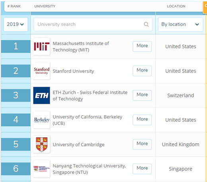The width and height of the screenshot is (207, 182).
Task: Click the # RANK column header
Action: pos(14,6)
